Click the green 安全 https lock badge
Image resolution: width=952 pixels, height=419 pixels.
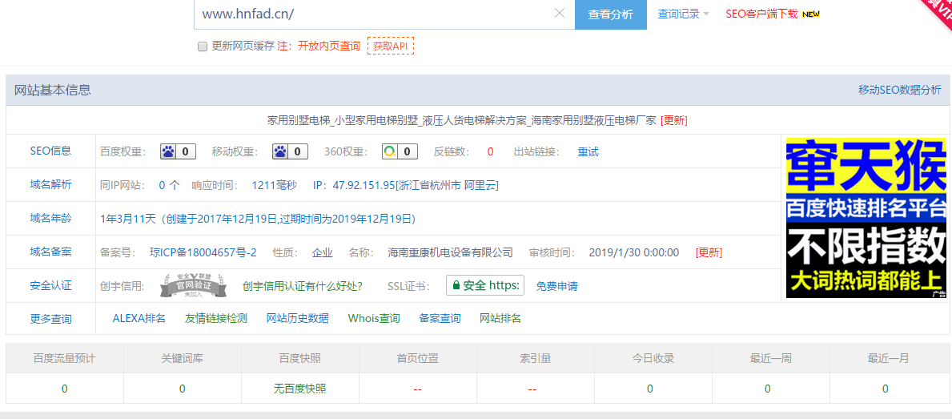pyautogui.click(x=485, y=285)
